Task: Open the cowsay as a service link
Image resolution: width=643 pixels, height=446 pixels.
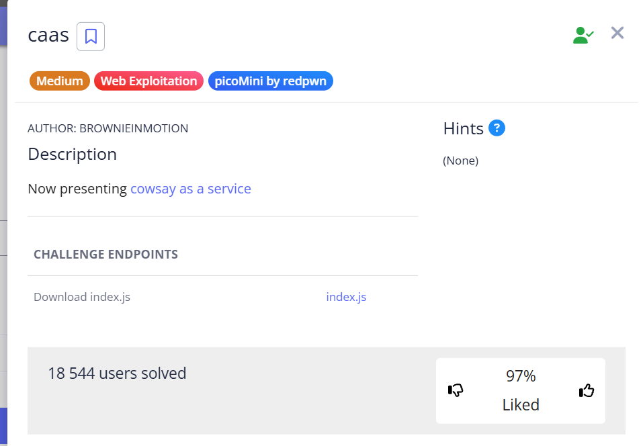Action: tap(191, 189)
